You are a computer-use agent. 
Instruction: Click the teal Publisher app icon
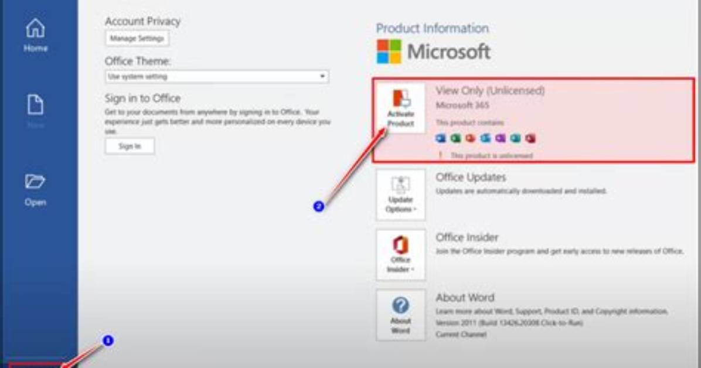click(515, 138)
